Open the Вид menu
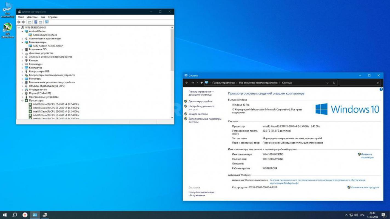Viewport: 390px width, 219px height. point(43,17)
